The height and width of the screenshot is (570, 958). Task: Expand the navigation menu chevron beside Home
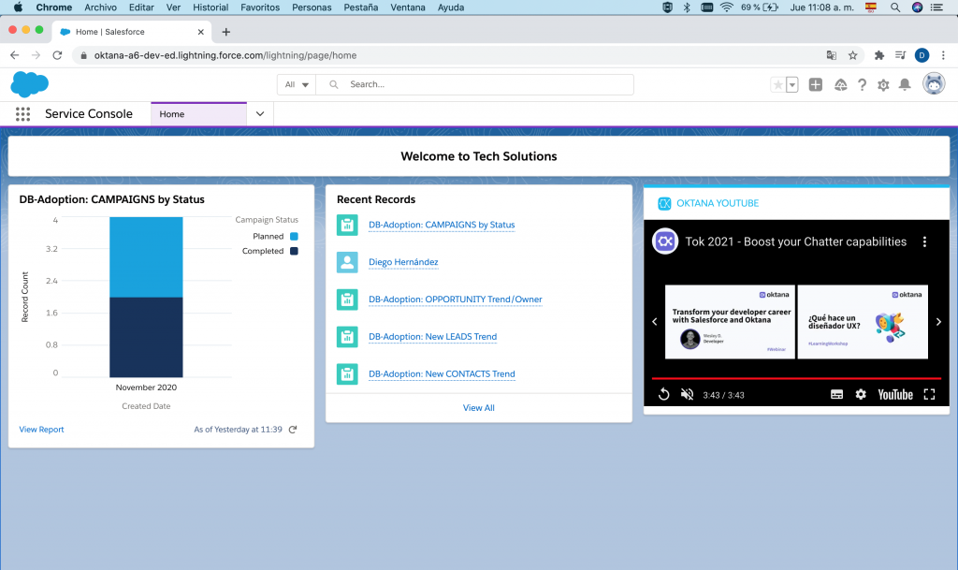tap(260, 114)
